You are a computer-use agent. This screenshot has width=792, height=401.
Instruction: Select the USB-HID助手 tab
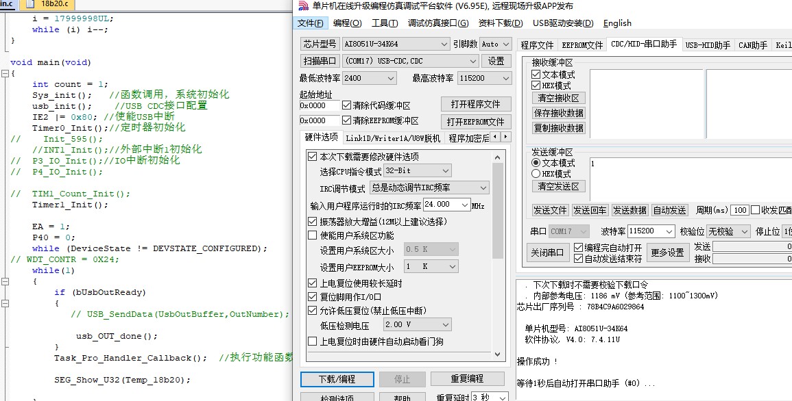[708, 45]
